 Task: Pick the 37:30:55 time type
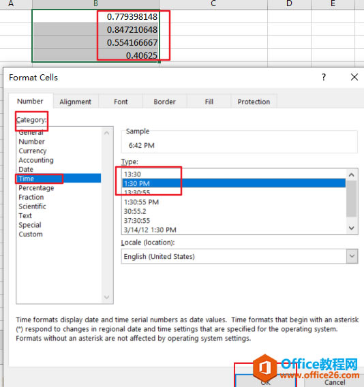coord(234,221)
